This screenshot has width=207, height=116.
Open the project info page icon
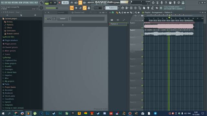coord(144,8)
